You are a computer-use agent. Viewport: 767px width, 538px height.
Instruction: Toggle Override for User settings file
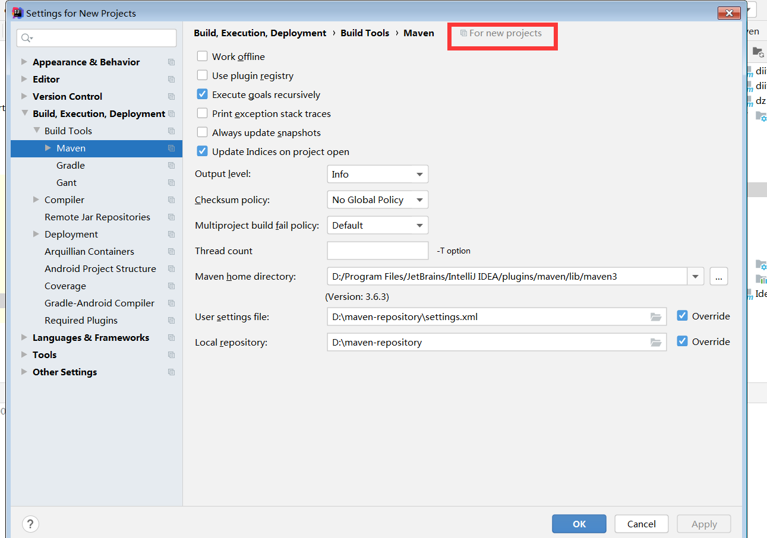[x=682, y=316]
